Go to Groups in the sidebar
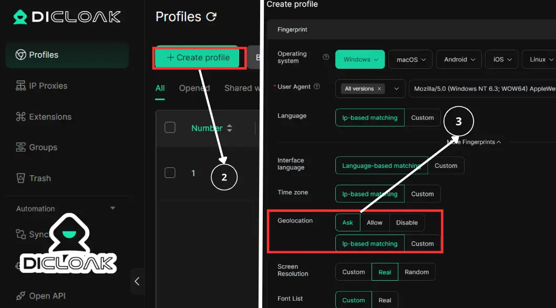Screen dimensions: 556x308 click(x=43, y=147)
